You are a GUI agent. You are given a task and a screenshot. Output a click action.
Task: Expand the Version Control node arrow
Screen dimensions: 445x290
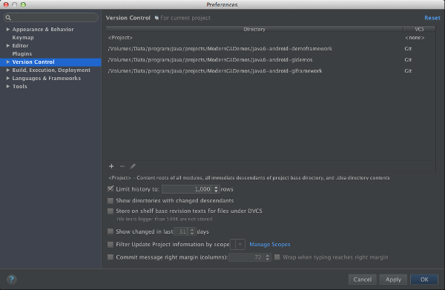pyautogui.click(x=8, y=62)
